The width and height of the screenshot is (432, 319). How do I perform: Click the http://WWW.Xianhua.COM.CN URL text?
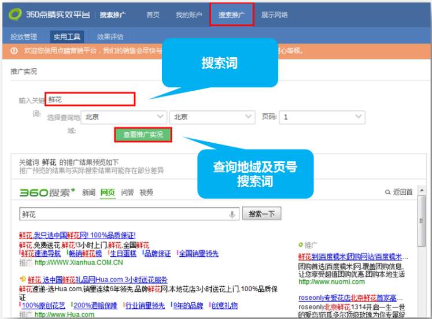79,262
